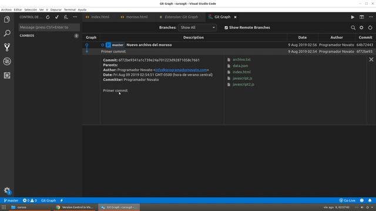Open notifications bell in status bar

point(370,200)
